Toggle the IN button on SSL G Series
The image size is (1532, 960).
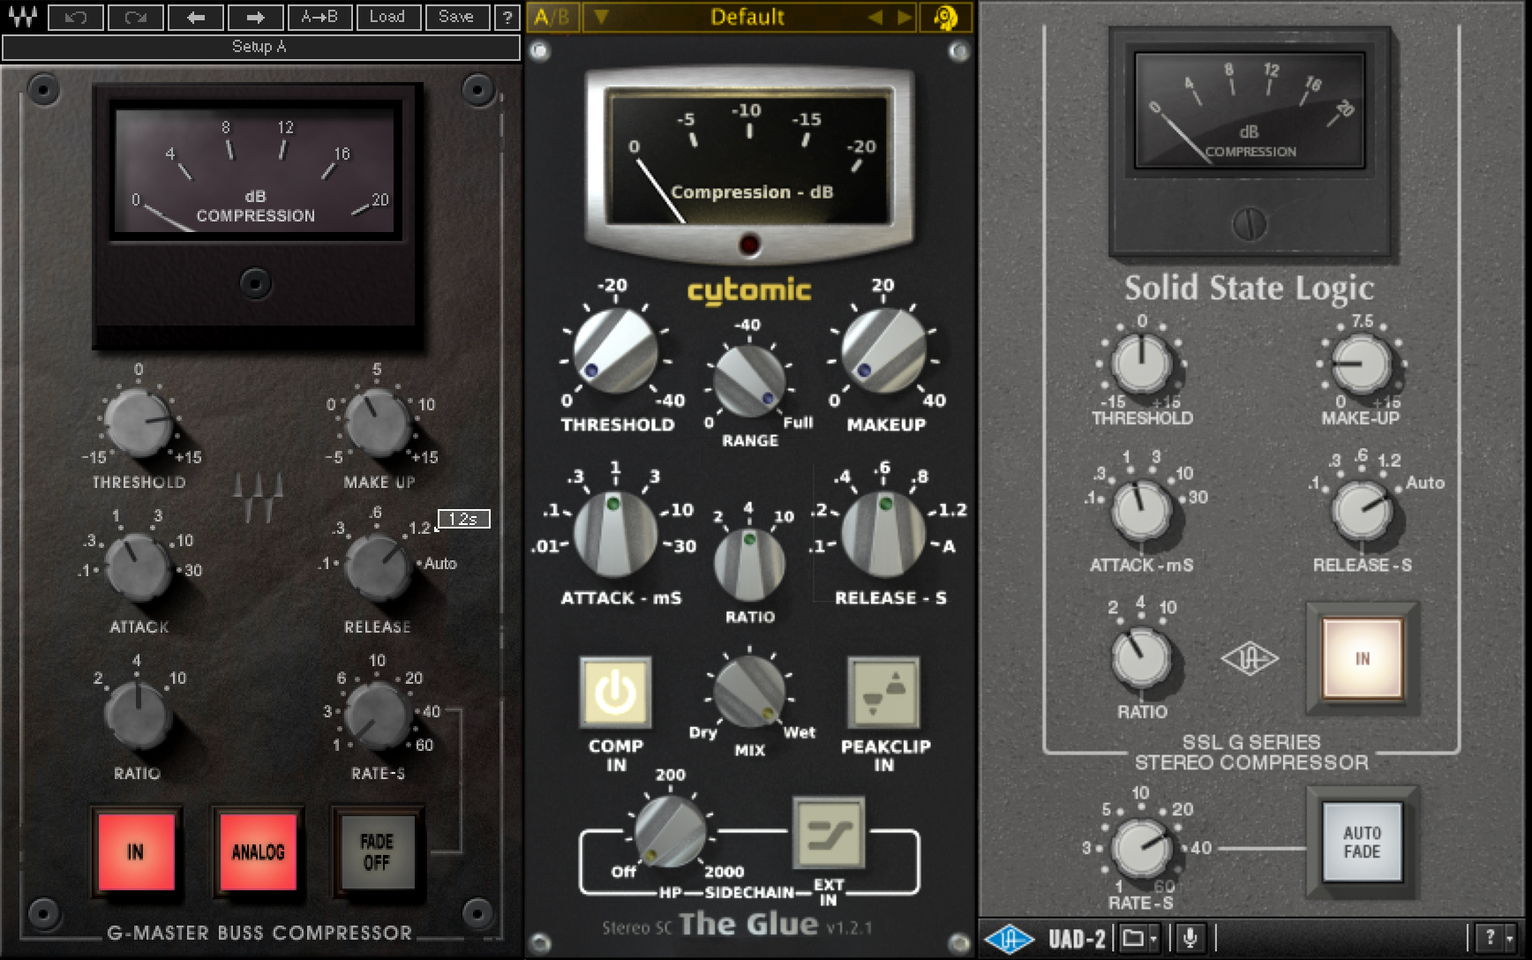(x=1363, y=659)
